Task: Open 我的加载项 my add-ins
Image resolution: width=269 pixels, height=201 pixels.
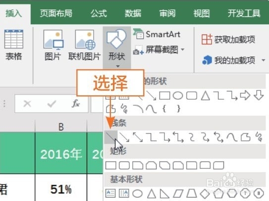Action: coord(228,60)
